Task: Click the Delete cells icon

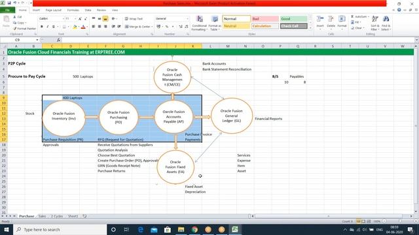Action: 331,19
